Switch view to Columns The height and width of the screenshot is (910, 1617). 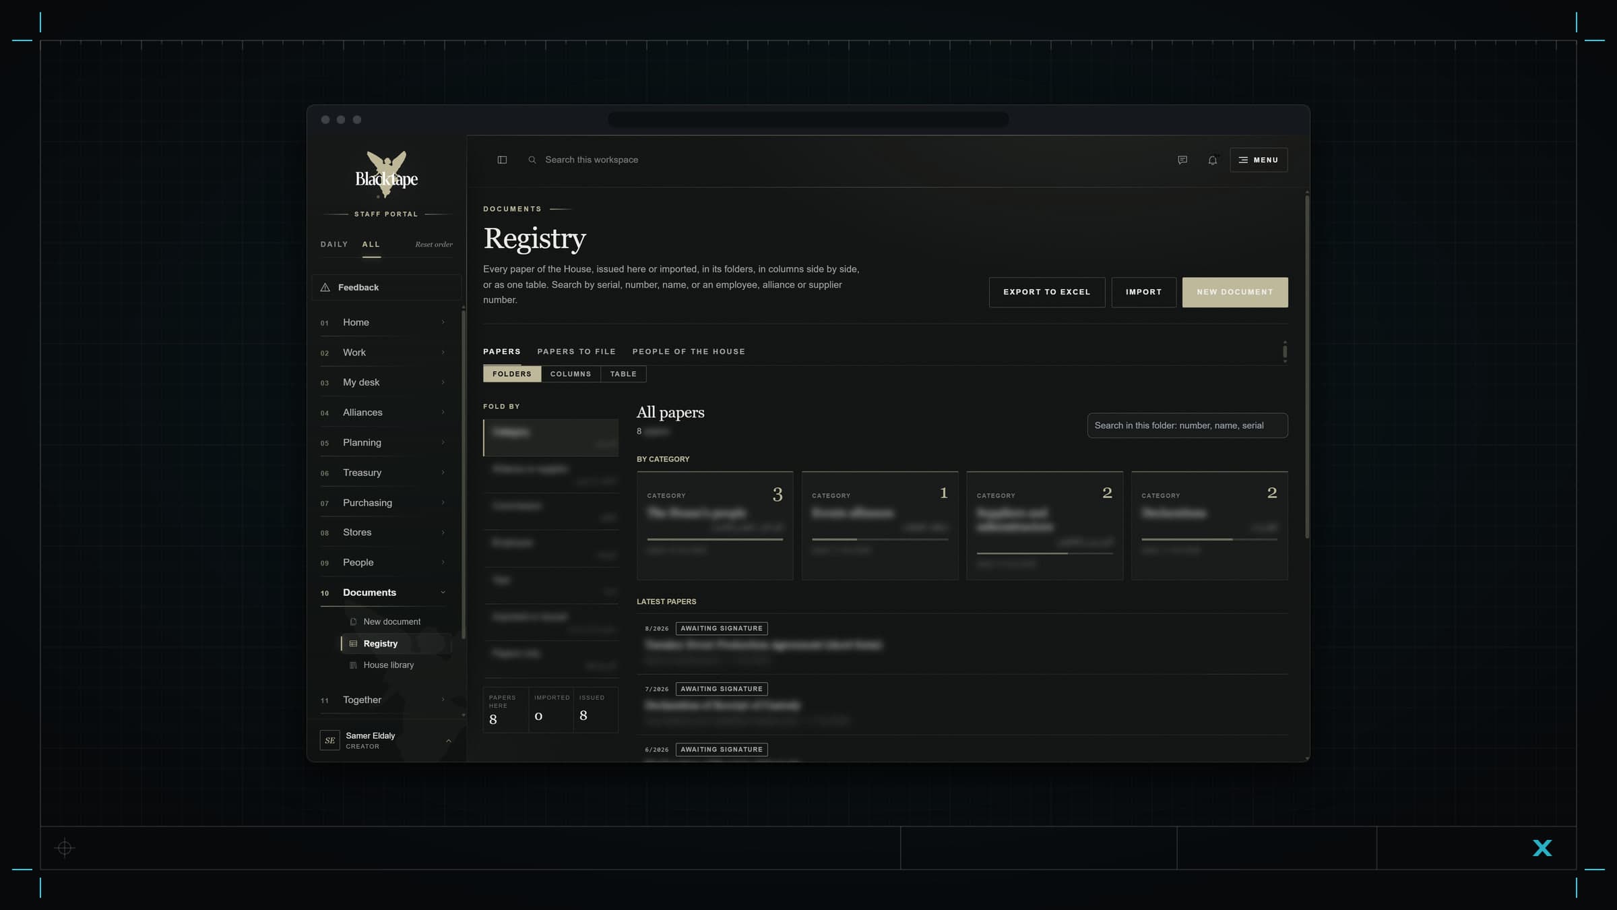[x=571, y=374]
